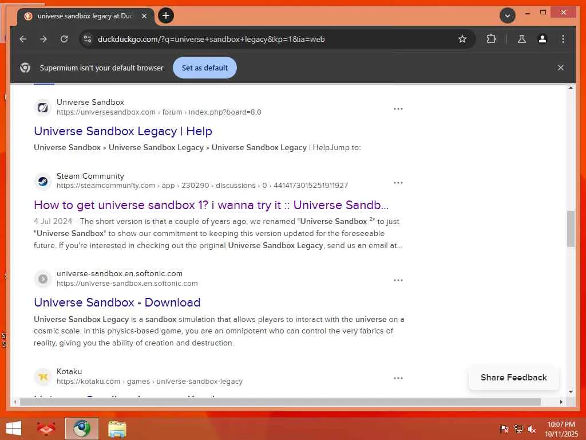Open File Explorer from taskbar
The image size is (586, 440).
[117, 429]
